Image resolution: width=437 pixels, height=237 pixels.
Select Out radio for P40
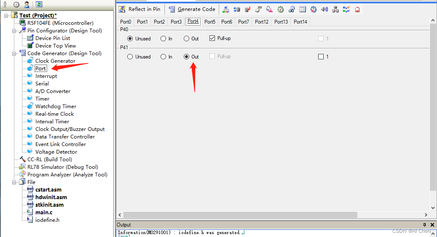point(186,39)
